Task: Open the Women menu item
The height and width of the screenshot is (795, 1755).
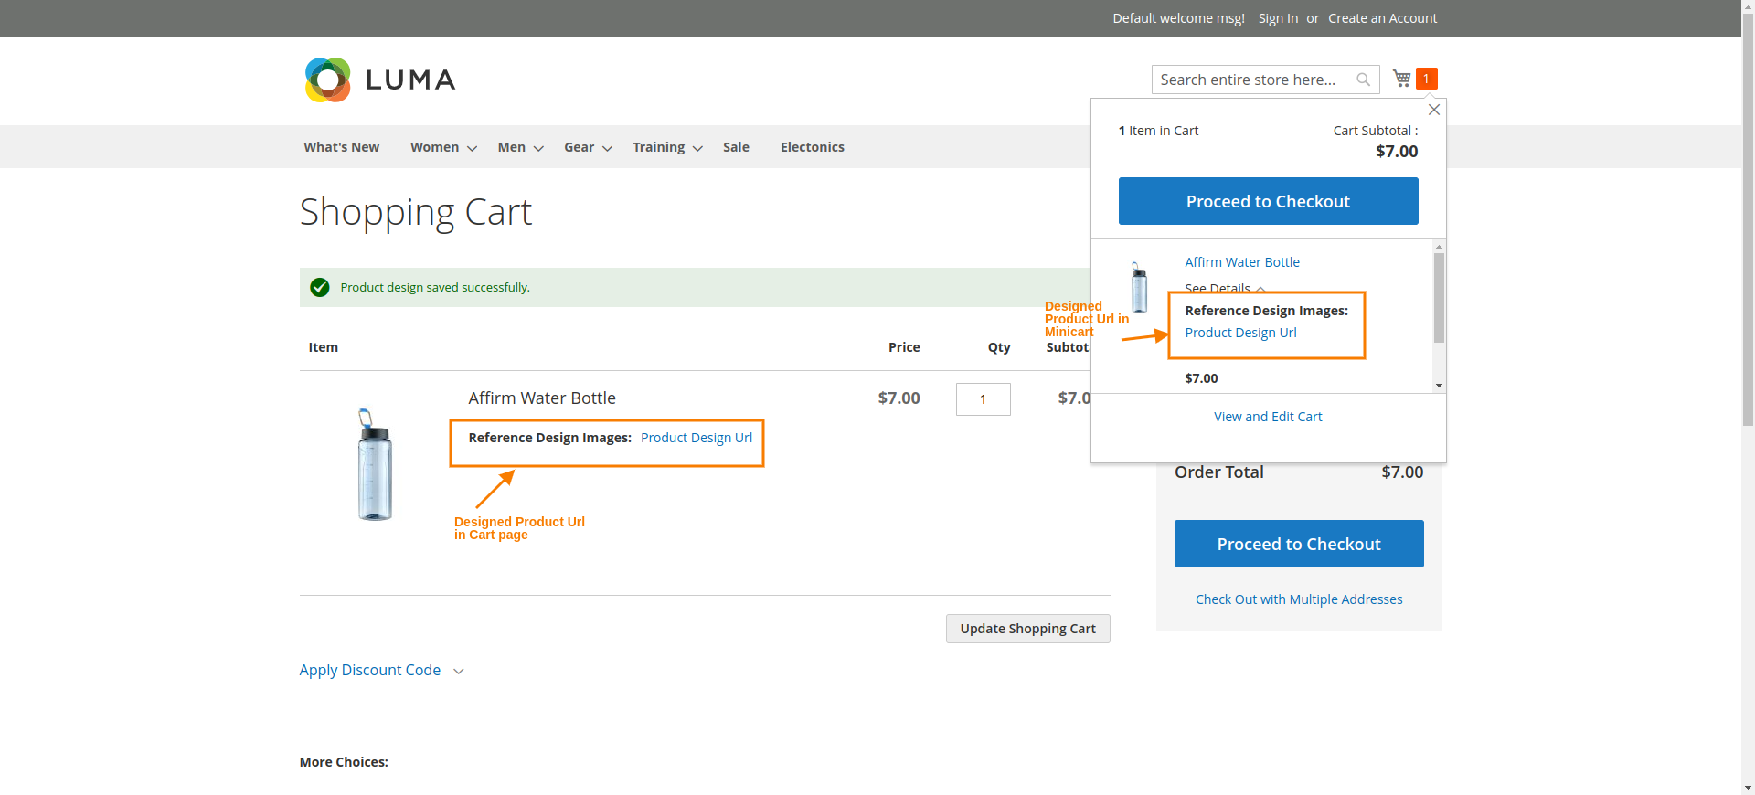Action: point(434,147)
